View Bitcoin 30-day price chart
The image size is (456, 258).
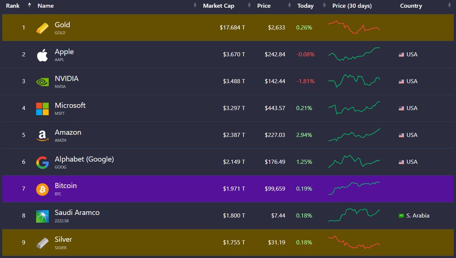tap(354, 188)
